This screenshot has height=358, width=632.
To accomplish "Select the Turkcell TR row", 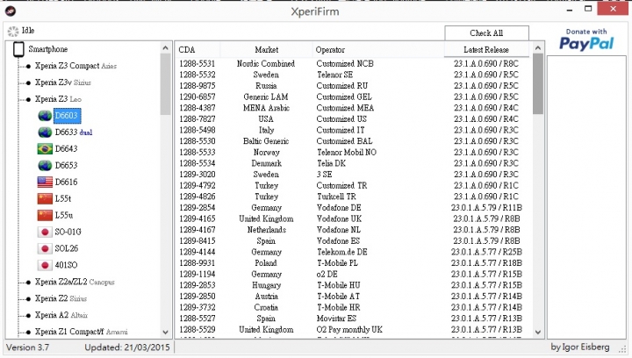I will pos(354,197).
